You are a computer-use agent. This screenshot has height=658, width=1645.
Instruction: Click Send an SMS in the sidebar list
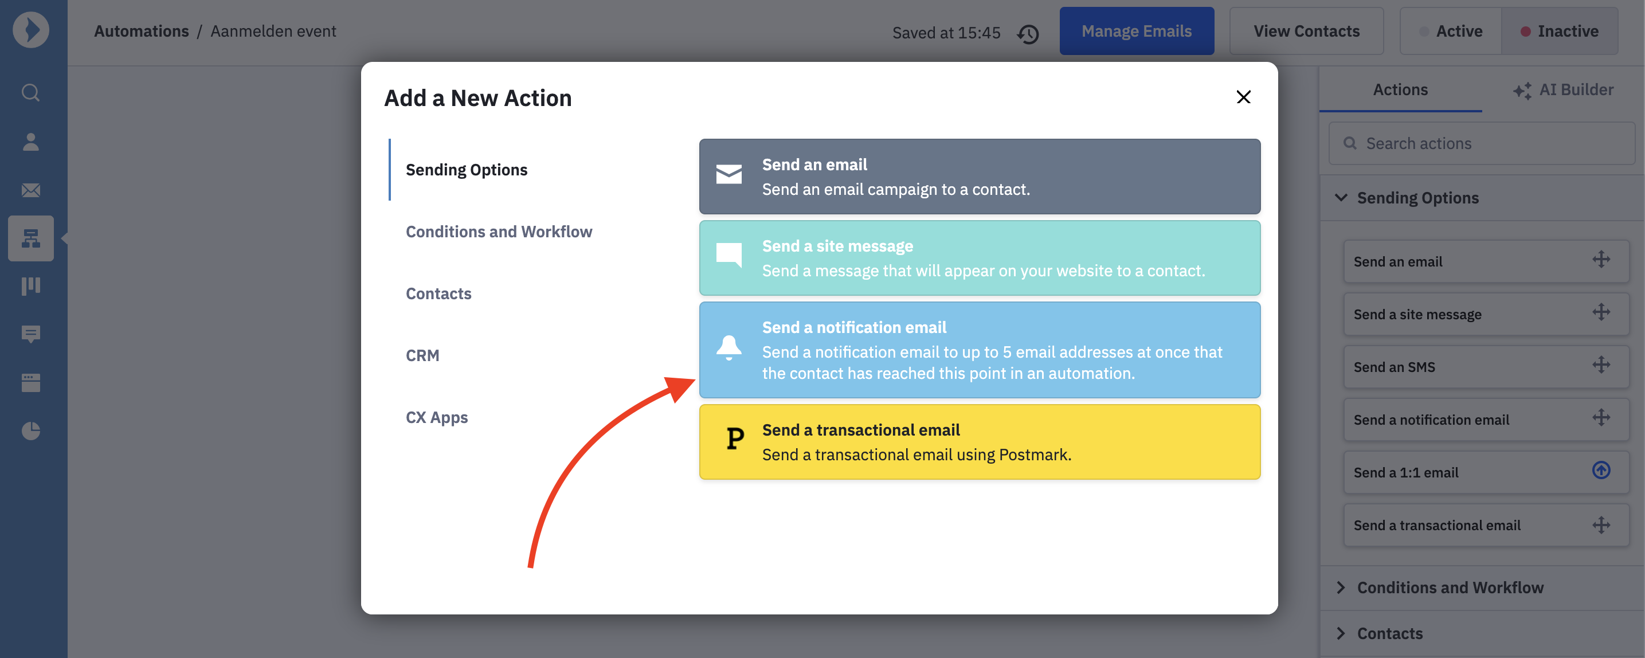[x=1486, y=367]
